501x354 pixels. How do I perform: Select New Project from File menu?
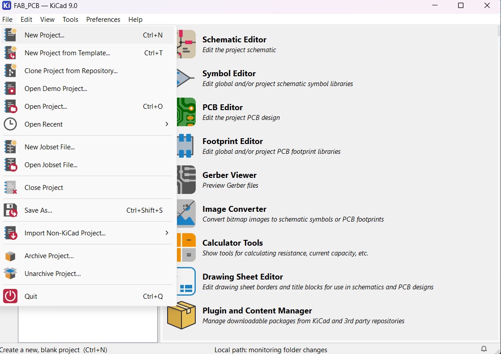pyautogui.click(x=44, y=35)
